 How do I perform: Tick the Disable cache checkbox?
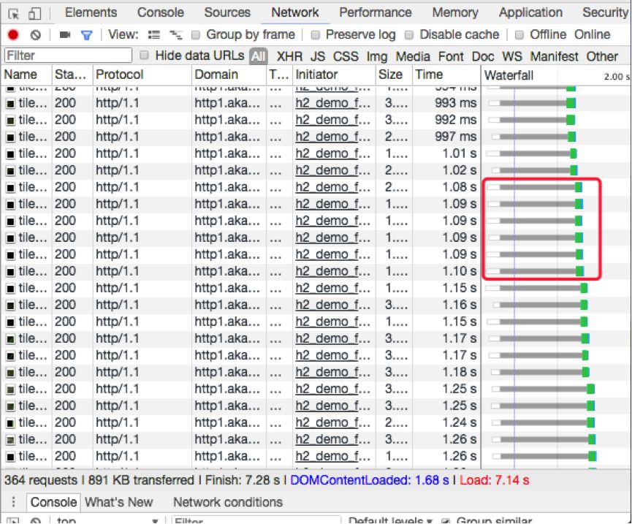click(x=409, y=35)
